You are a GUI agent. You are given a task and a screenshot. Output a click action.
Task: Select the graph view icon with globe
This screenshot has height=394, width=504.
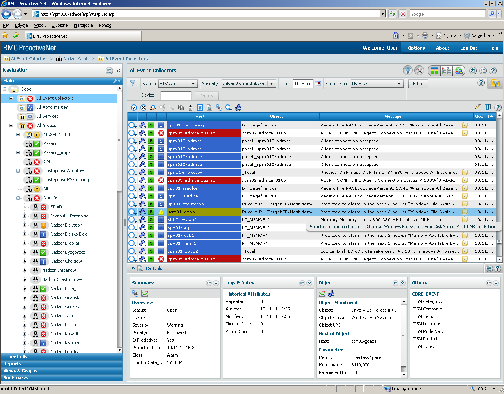pos(458,71)
